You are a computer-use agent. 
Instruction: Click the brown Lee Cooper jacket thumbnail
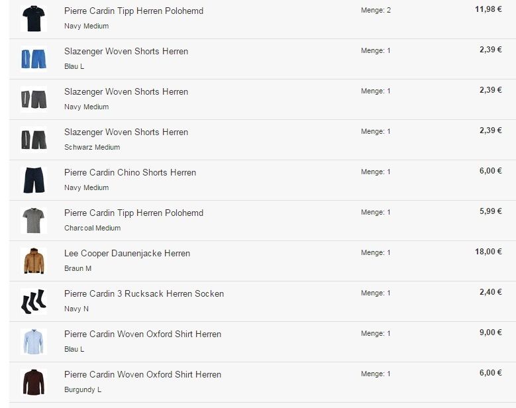(33, 260)
